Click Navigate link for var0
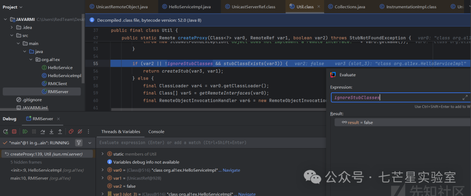The width and height of the screenshot is (471, 196). 231,170
